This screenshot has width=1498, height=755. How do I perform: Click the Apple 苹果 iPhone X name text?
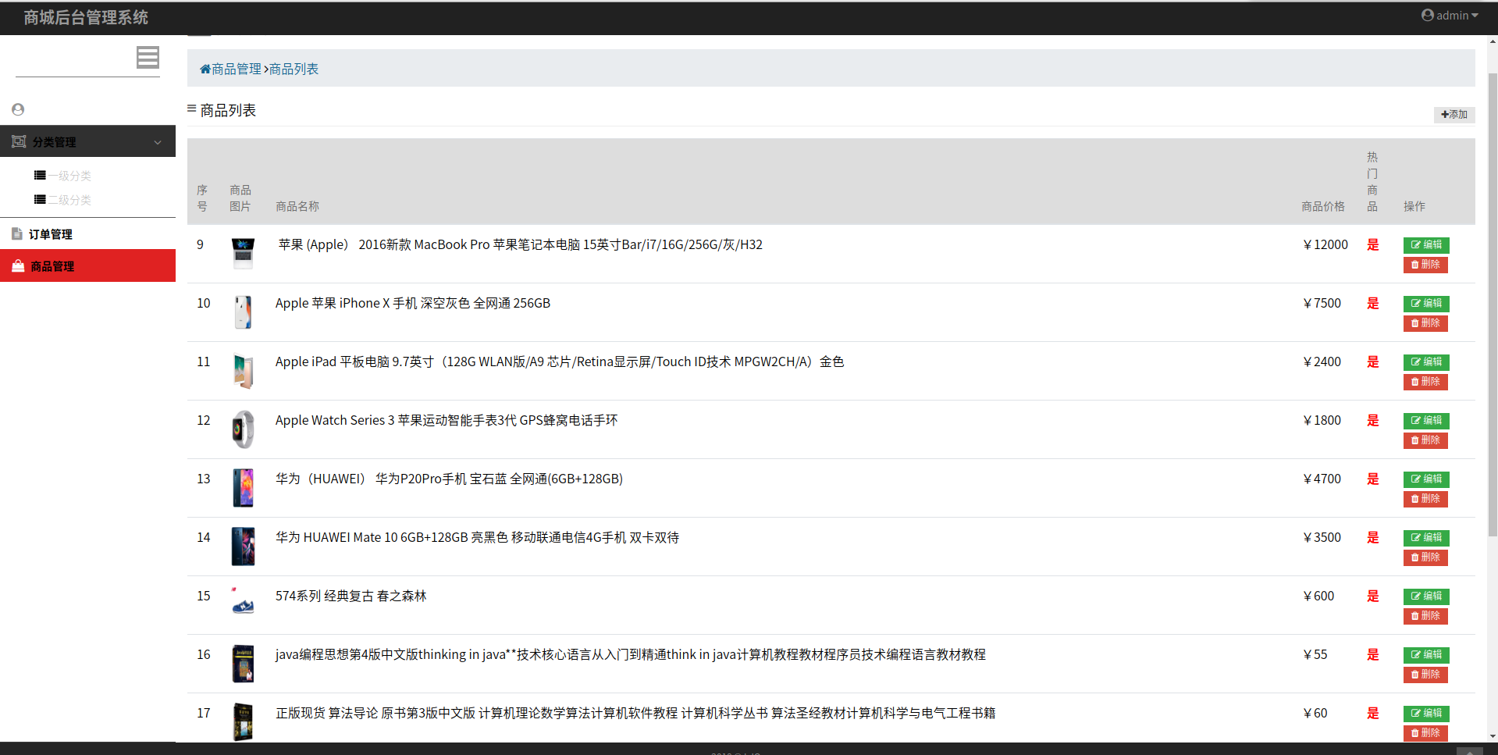(x=413, y=304)
